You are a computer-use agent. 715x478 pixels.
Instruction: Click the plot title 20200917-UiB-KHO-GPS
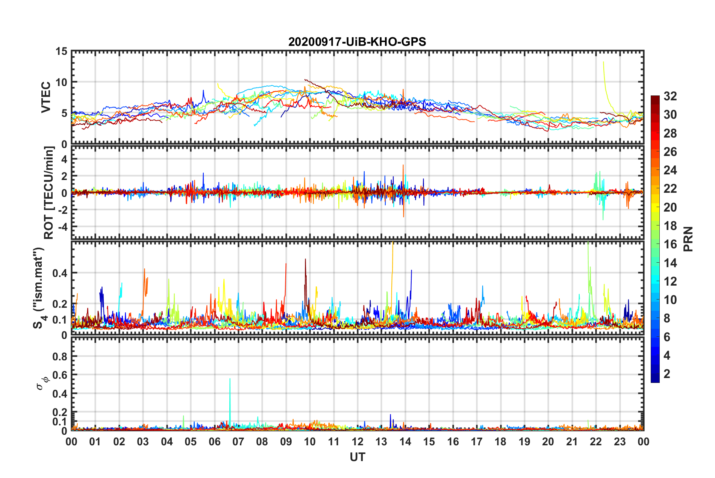coord(357,42)
